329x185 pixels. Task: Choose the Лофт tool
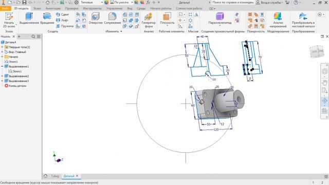coord(62,21)
